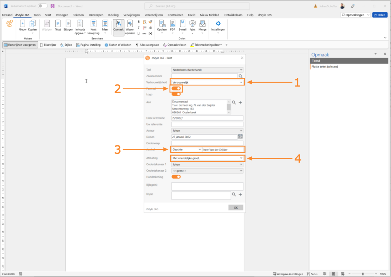The image size is (391, 277).
Task: Open the Ondertekenaar 2 dropdown
Action: coord(207,171)
